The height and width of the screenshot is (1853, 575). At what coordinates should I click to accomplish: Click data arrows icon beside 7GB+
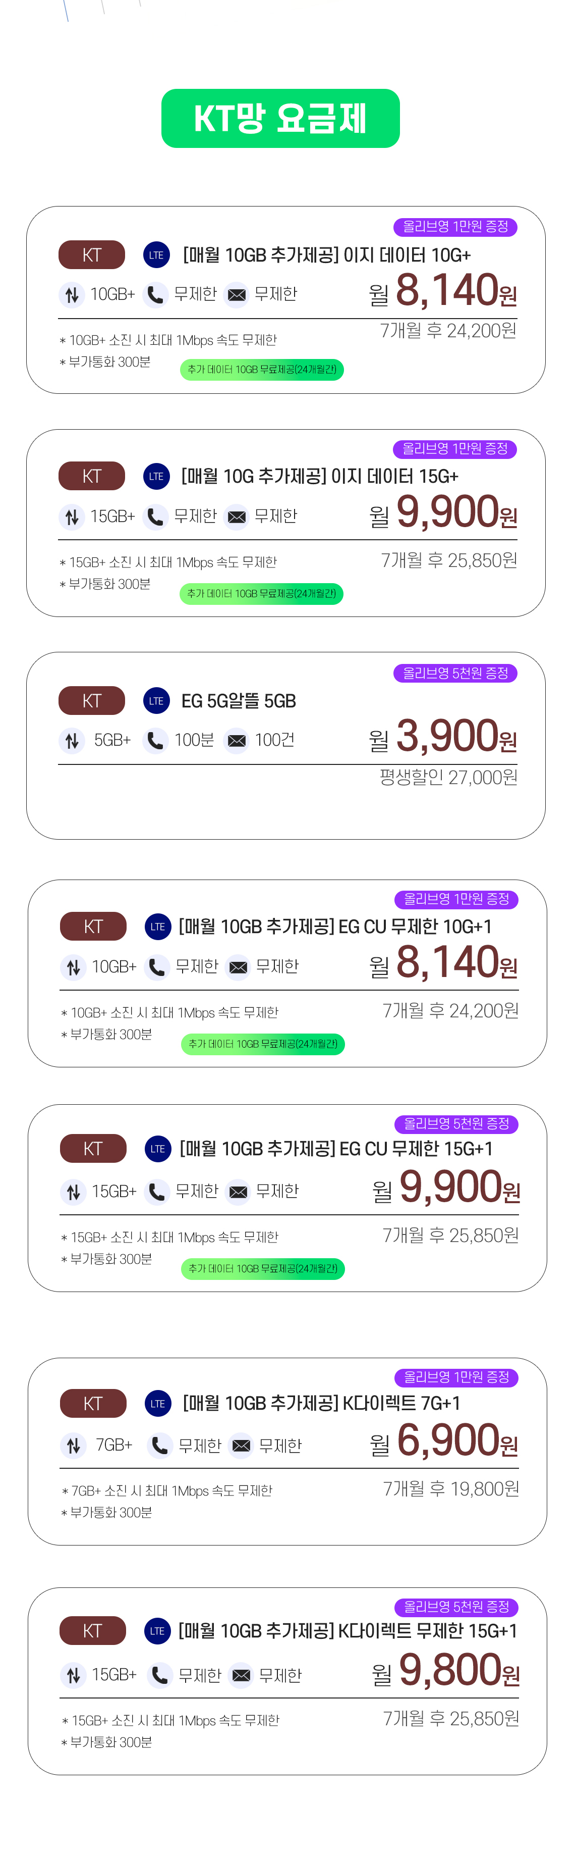click(73, 1445)
